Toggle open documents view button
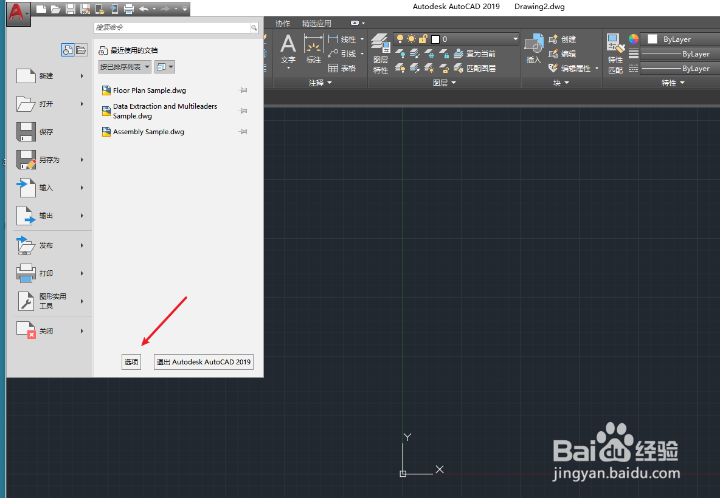 click(81, 50)
